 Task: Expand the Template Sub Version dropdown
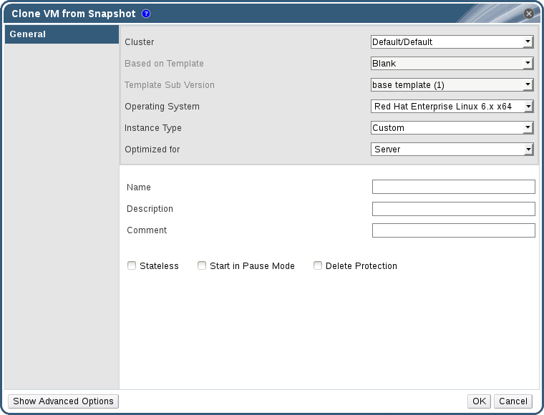tap(452, 85)
